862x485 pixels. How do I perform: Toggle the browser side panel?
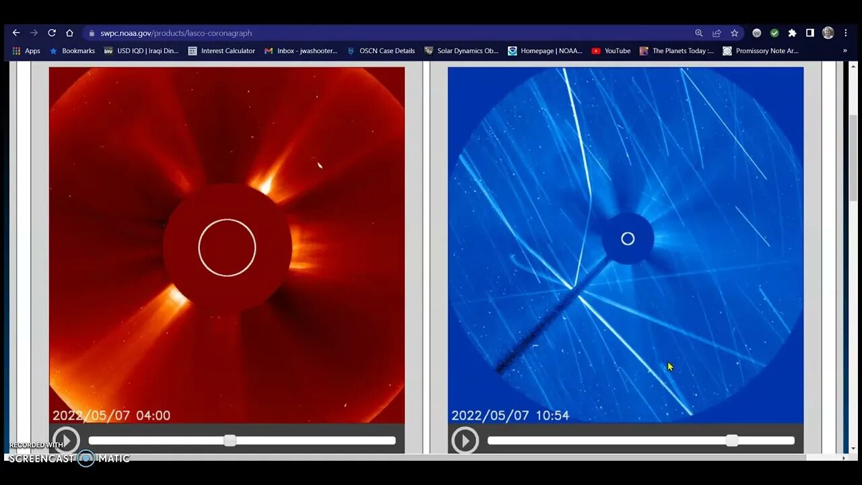pos(810,33)
